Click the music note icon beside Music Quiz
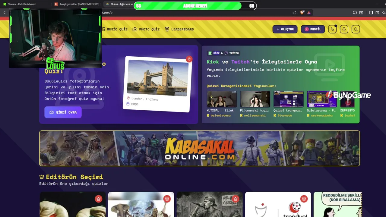 coord(103,29)
